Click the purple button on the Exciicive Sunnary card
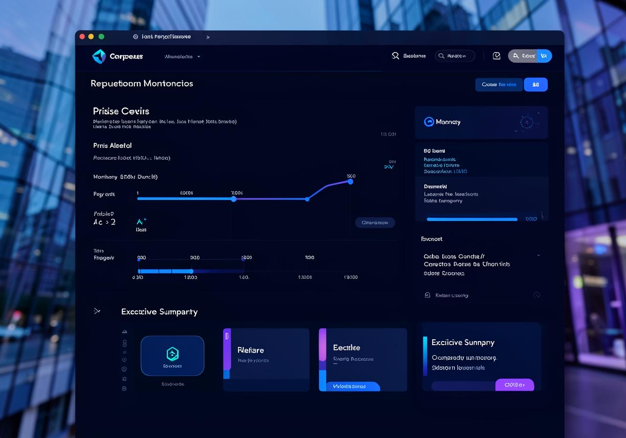Viewport: 626px width, 438px height. pos(514,385)
